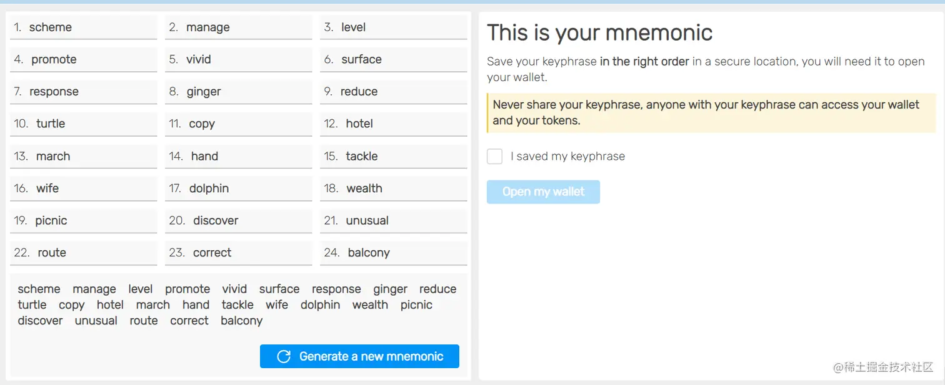Click the yellow 'Never share your keyphrase' warning
Viewport: 945px width, 385px height.
tap(711, 113)
